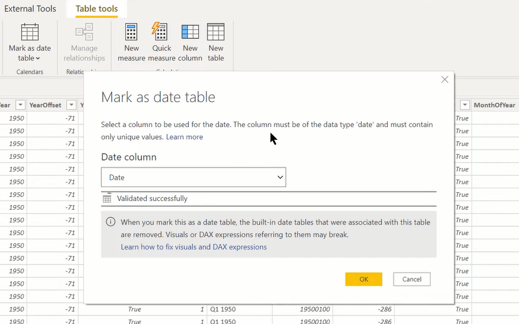Image resolution: width=519 pixels, height=324 pixels.
Task: Close the Mark as date table dialog
Action: (444, 80)
